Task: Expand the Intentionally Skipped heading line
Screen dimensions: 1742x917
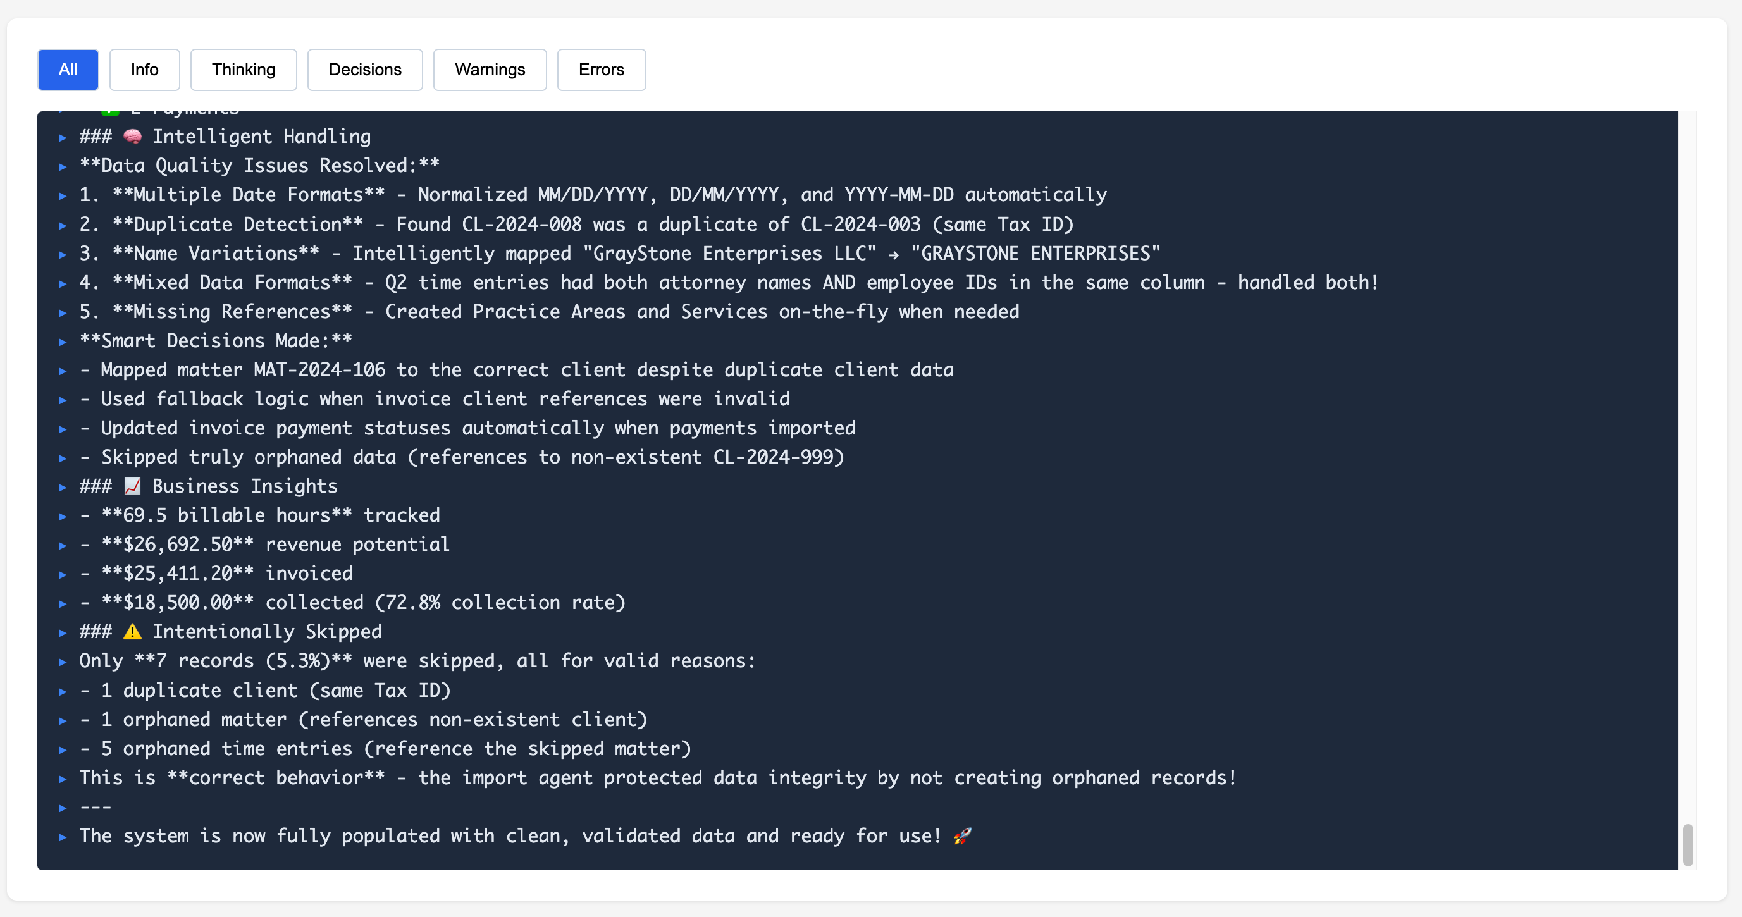Action: point(63,632)
